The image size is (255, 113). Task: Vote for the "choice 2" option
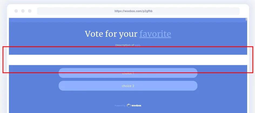tap(128, 86)
